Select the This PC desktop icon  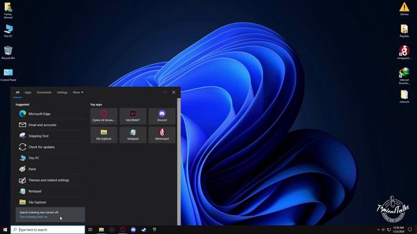[x=8, y=31]
